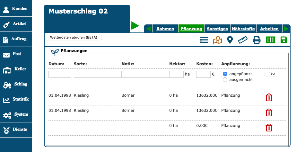Select the 'ausgemacht' radio option
This screenshot has height=152, width=305.
point(225,80)
